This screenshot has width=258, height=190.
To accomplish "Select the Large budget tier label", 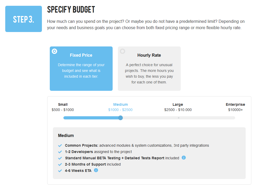I will click(x=178, y=104).
